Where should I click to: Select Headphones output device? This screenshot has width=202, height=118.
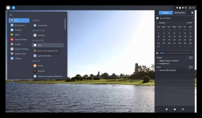click(x=164, y=64)
